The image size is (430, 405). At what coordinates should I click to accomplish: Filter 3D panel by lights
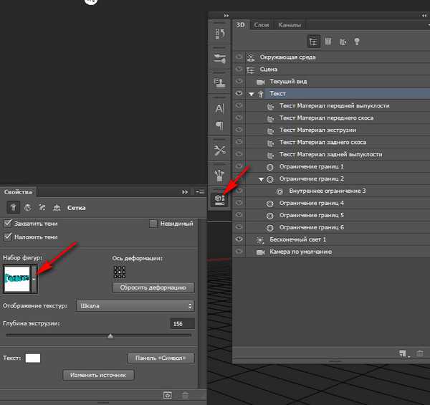[358, 42]
